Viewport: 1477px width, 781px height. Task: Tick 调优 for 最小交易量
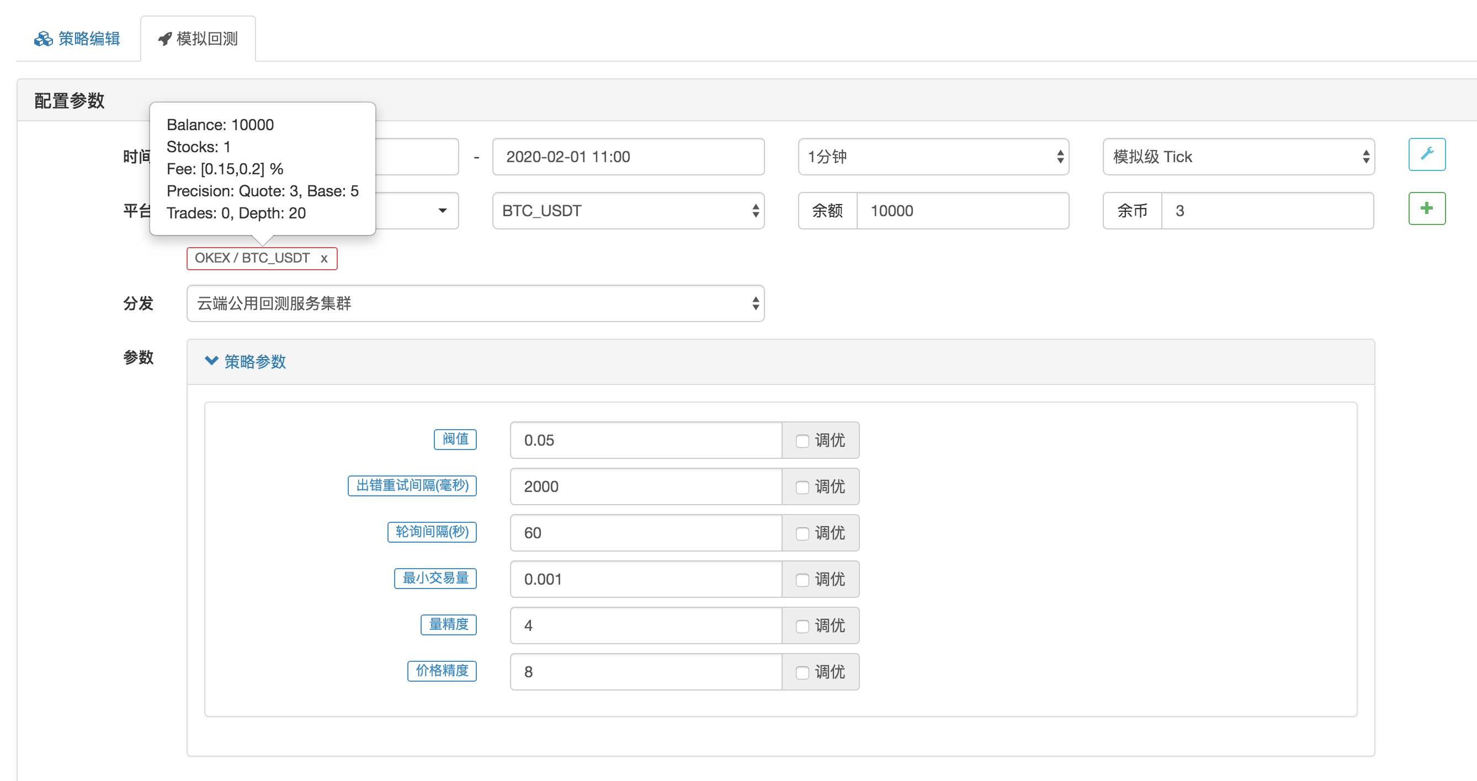point(801,580)
